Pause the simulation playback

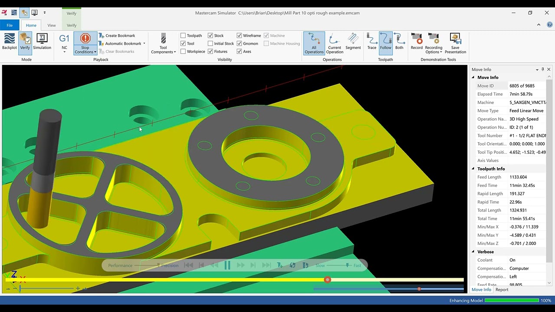click(227, 265)
